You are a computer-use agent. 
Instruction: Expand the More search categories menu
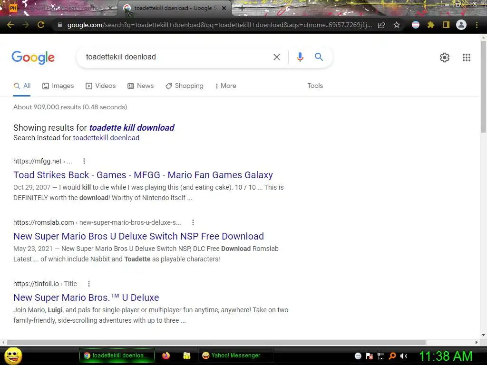(x=226, y=86)
